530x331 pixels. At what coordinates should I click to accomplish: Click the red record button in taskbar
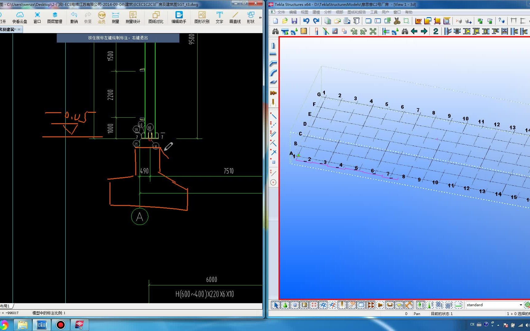[x=61, y=325]
